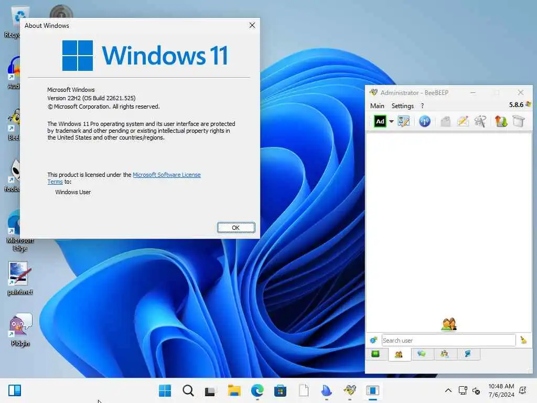
Task: Click the blue network broadcast icon
Action: point(425,121)
